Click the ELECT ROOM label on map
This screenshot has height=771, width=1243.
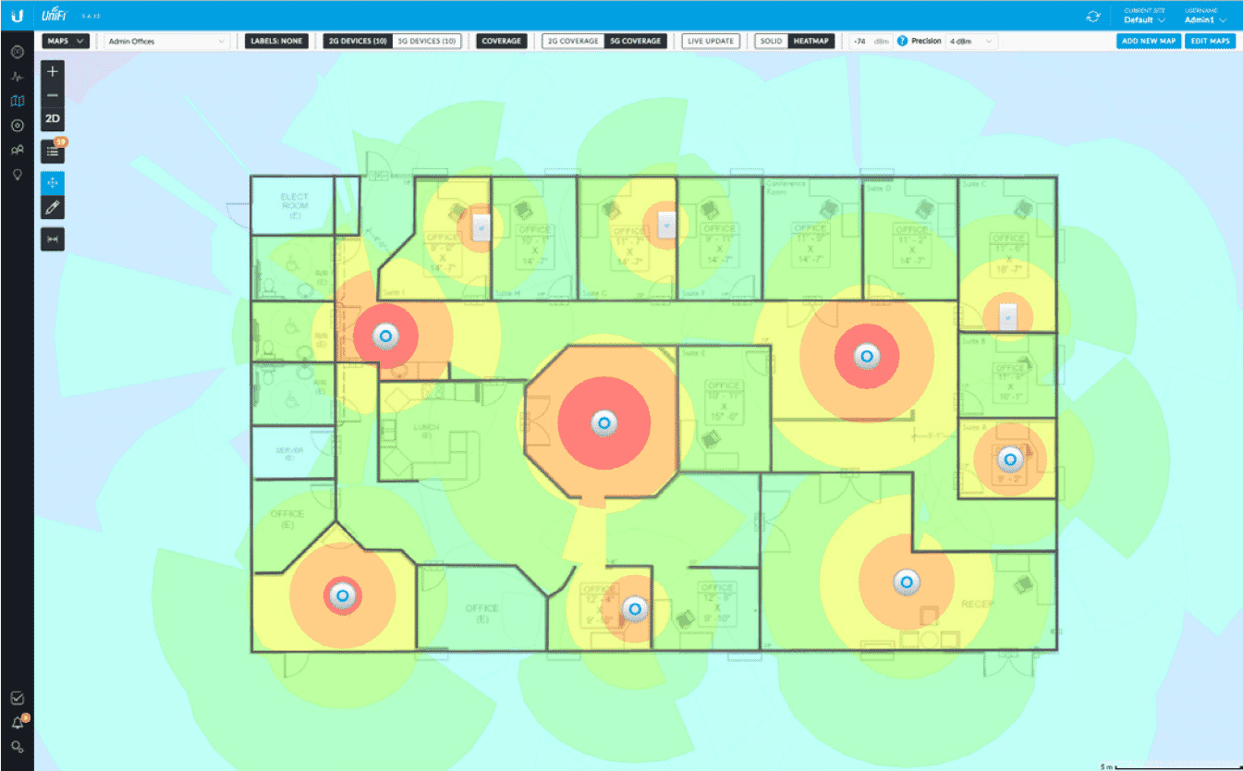pyautogui.click(x=294, y=206)
